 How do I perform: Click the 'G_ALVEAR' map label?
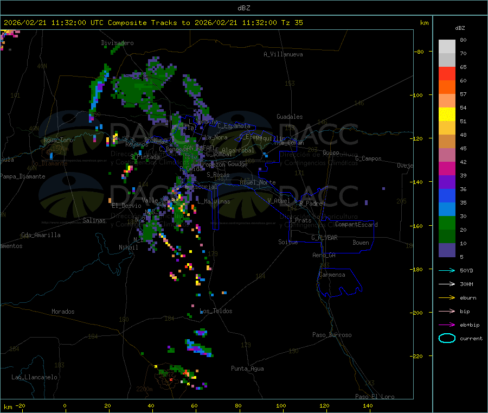click(x=325, y=238)
